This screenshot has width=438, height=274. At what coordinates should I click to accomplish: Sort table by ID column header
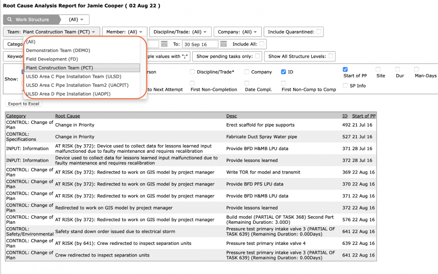(345, 116)
